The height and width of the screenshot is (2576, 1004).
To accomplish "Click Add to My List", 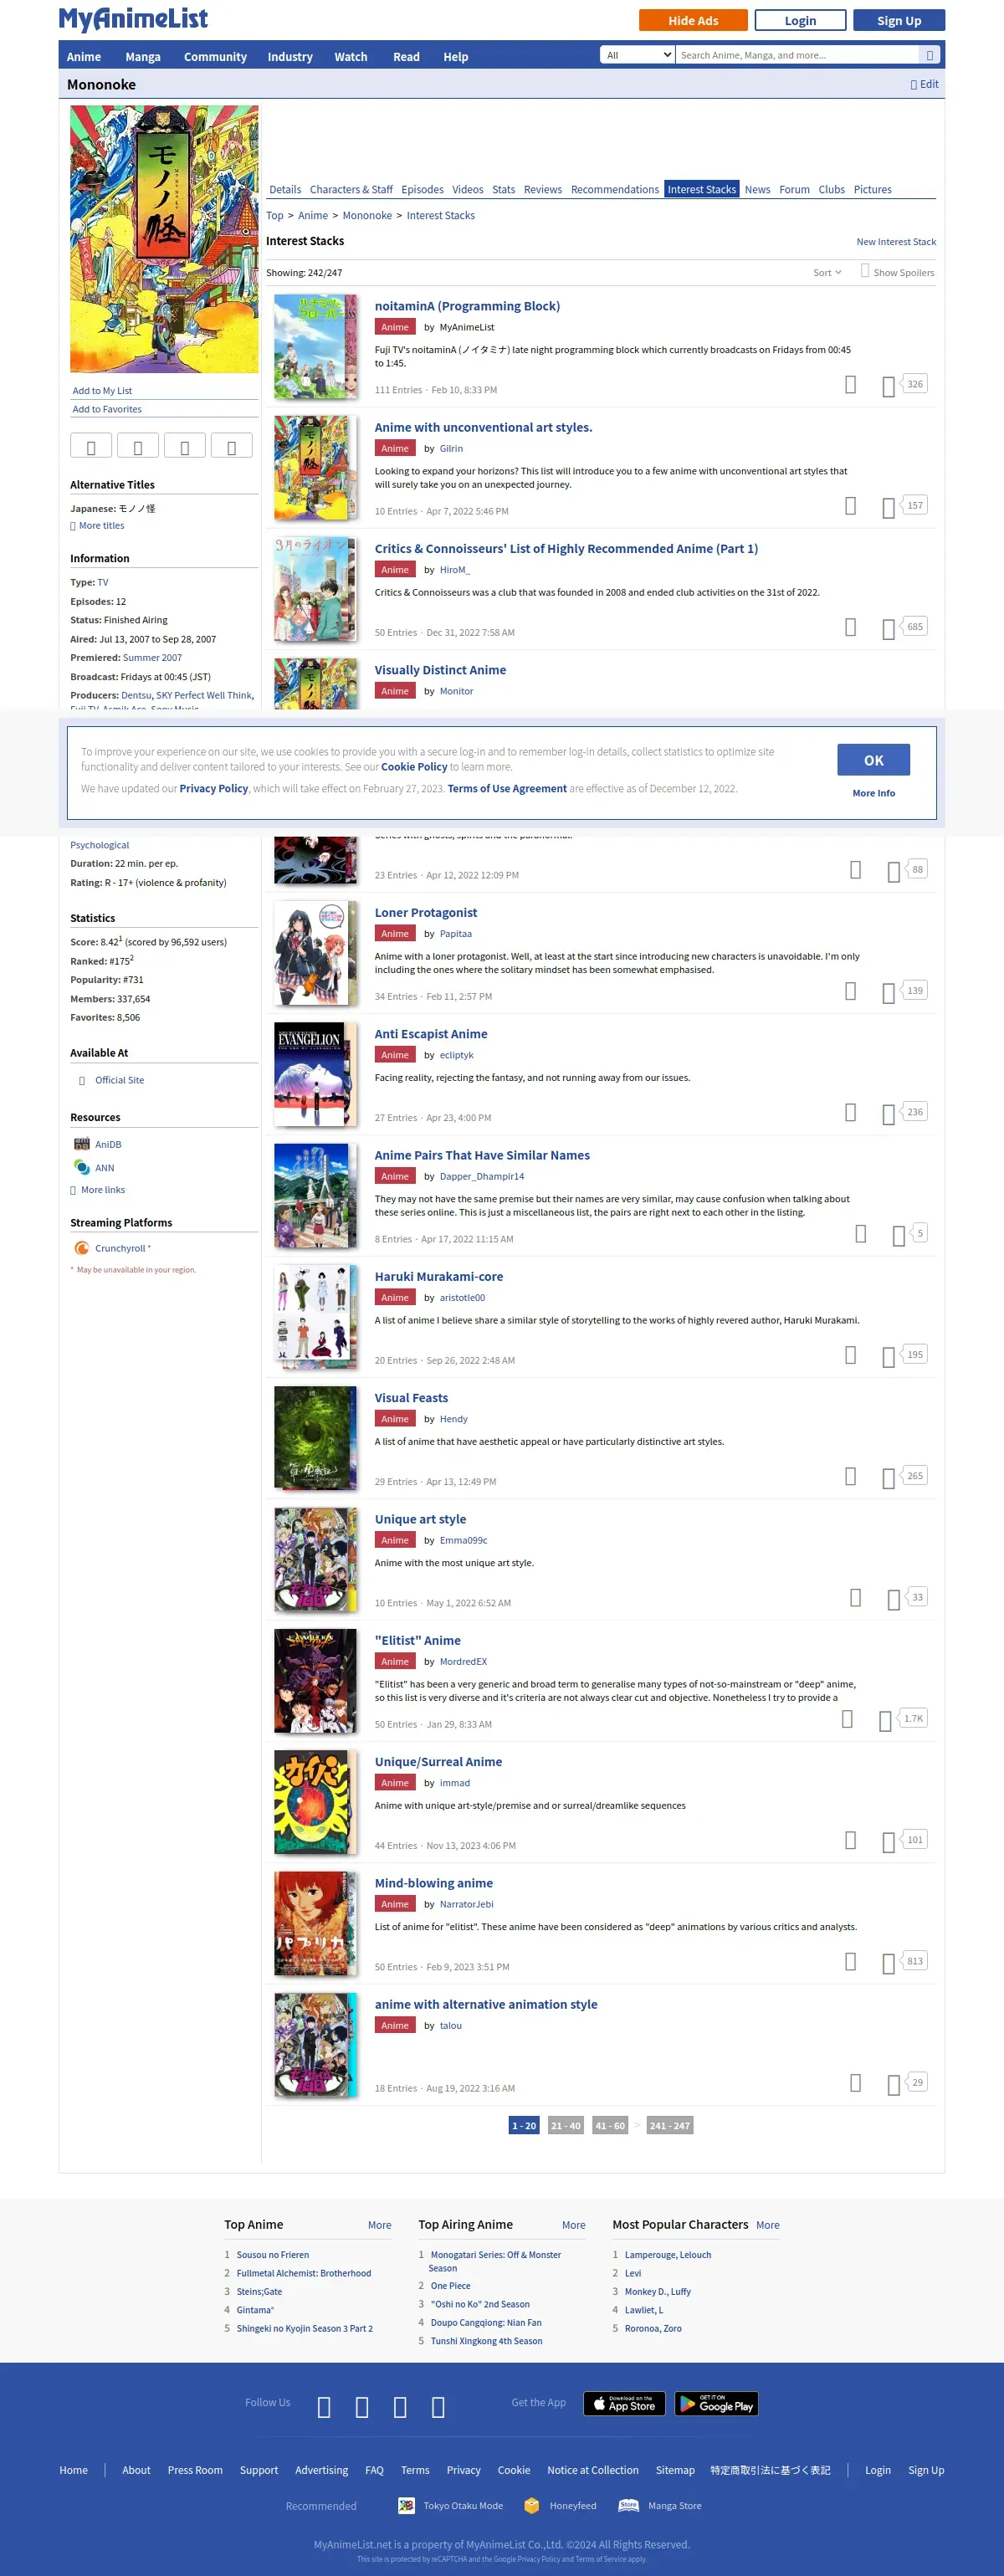I will pos(102,391).
